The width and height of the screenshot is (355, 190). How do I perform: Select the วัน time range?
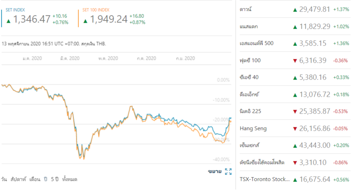4,179
